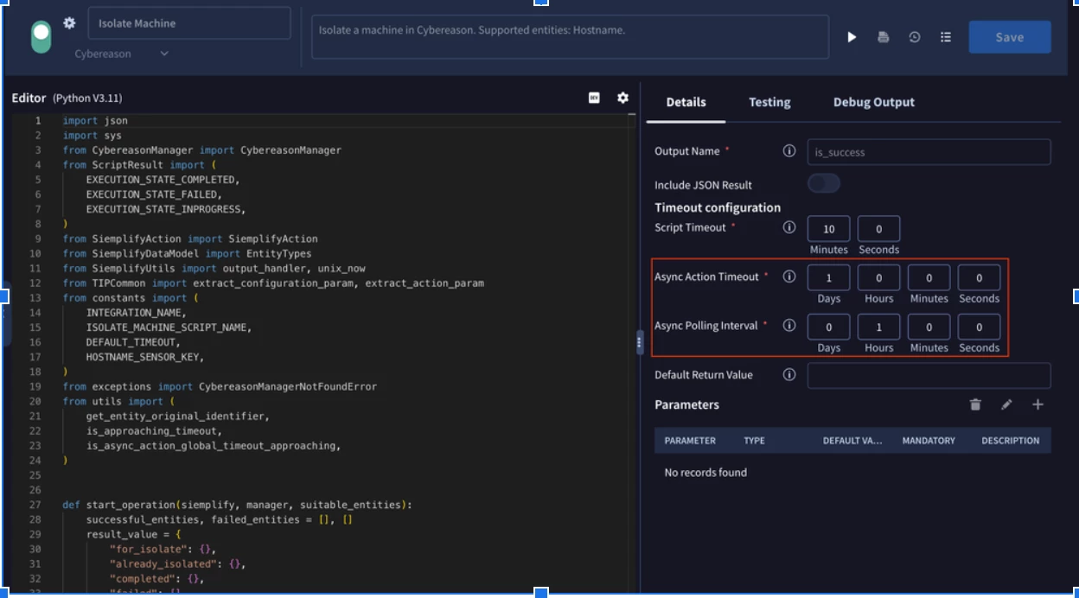Image resolution: width=1079 pixels, height=598 pixels.
Task: Click Async Action Timeout Minutes field
Action: click(x=929, y=277)
